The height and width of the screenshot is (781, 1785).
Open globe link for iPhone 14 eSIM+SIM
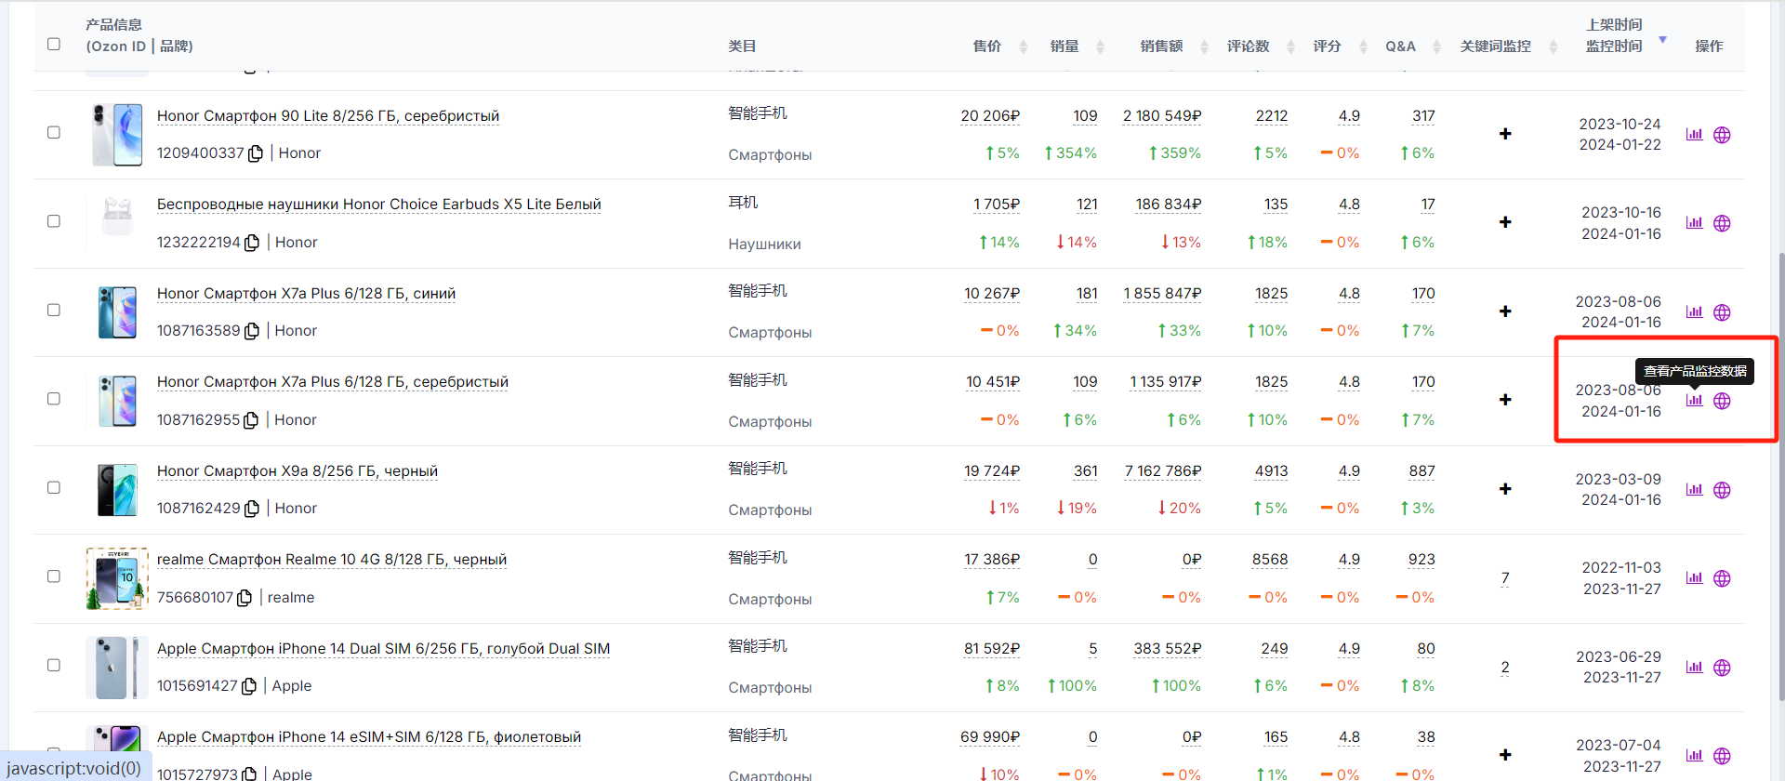1722,756
